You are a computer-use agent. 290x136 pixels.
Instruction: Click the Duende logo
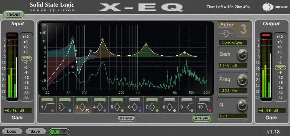coord(275,7)
